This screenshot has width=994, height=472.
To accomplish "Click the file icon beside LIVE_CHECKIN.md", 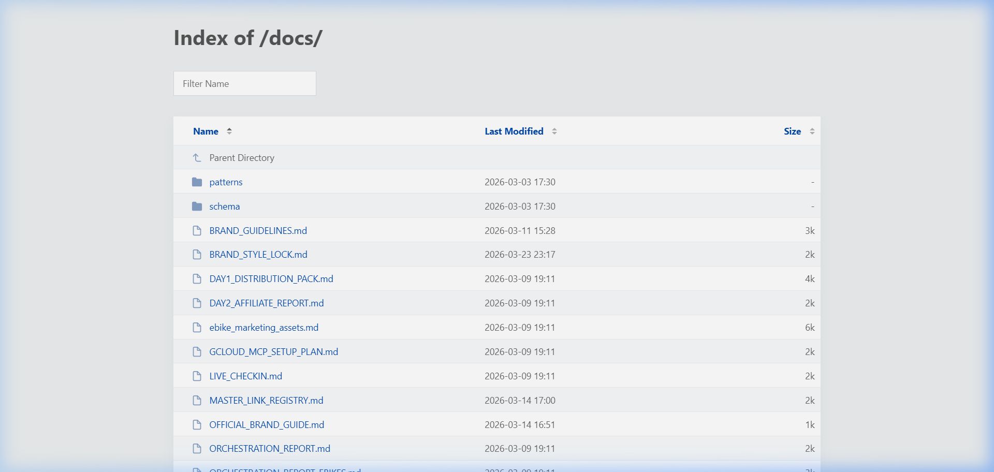I will 197,376.
